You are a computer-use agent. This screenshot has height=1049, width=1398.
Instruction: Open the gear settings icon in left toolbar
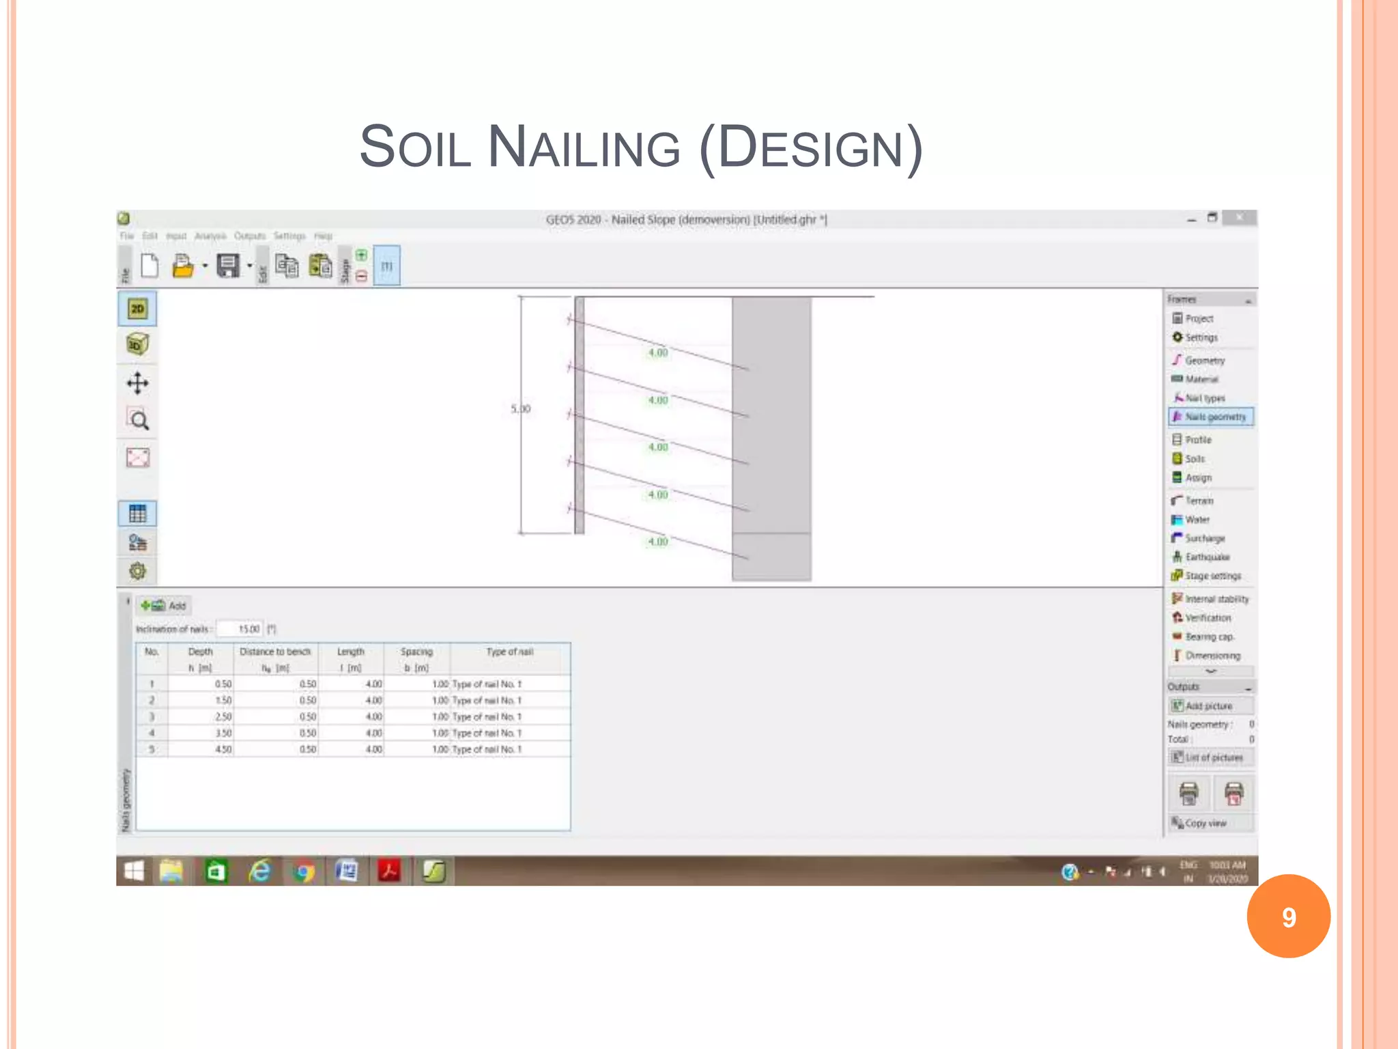tap(137, 571)
